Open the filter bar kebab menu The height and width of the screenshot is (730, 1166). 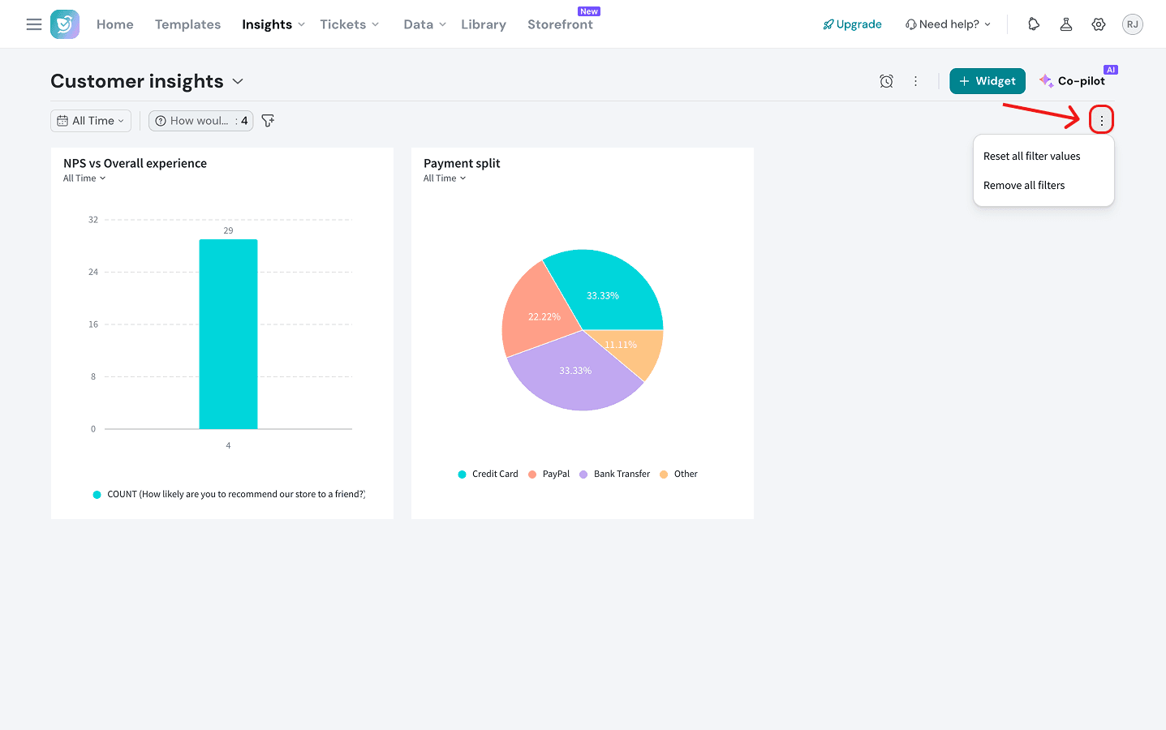[1102, 120]
